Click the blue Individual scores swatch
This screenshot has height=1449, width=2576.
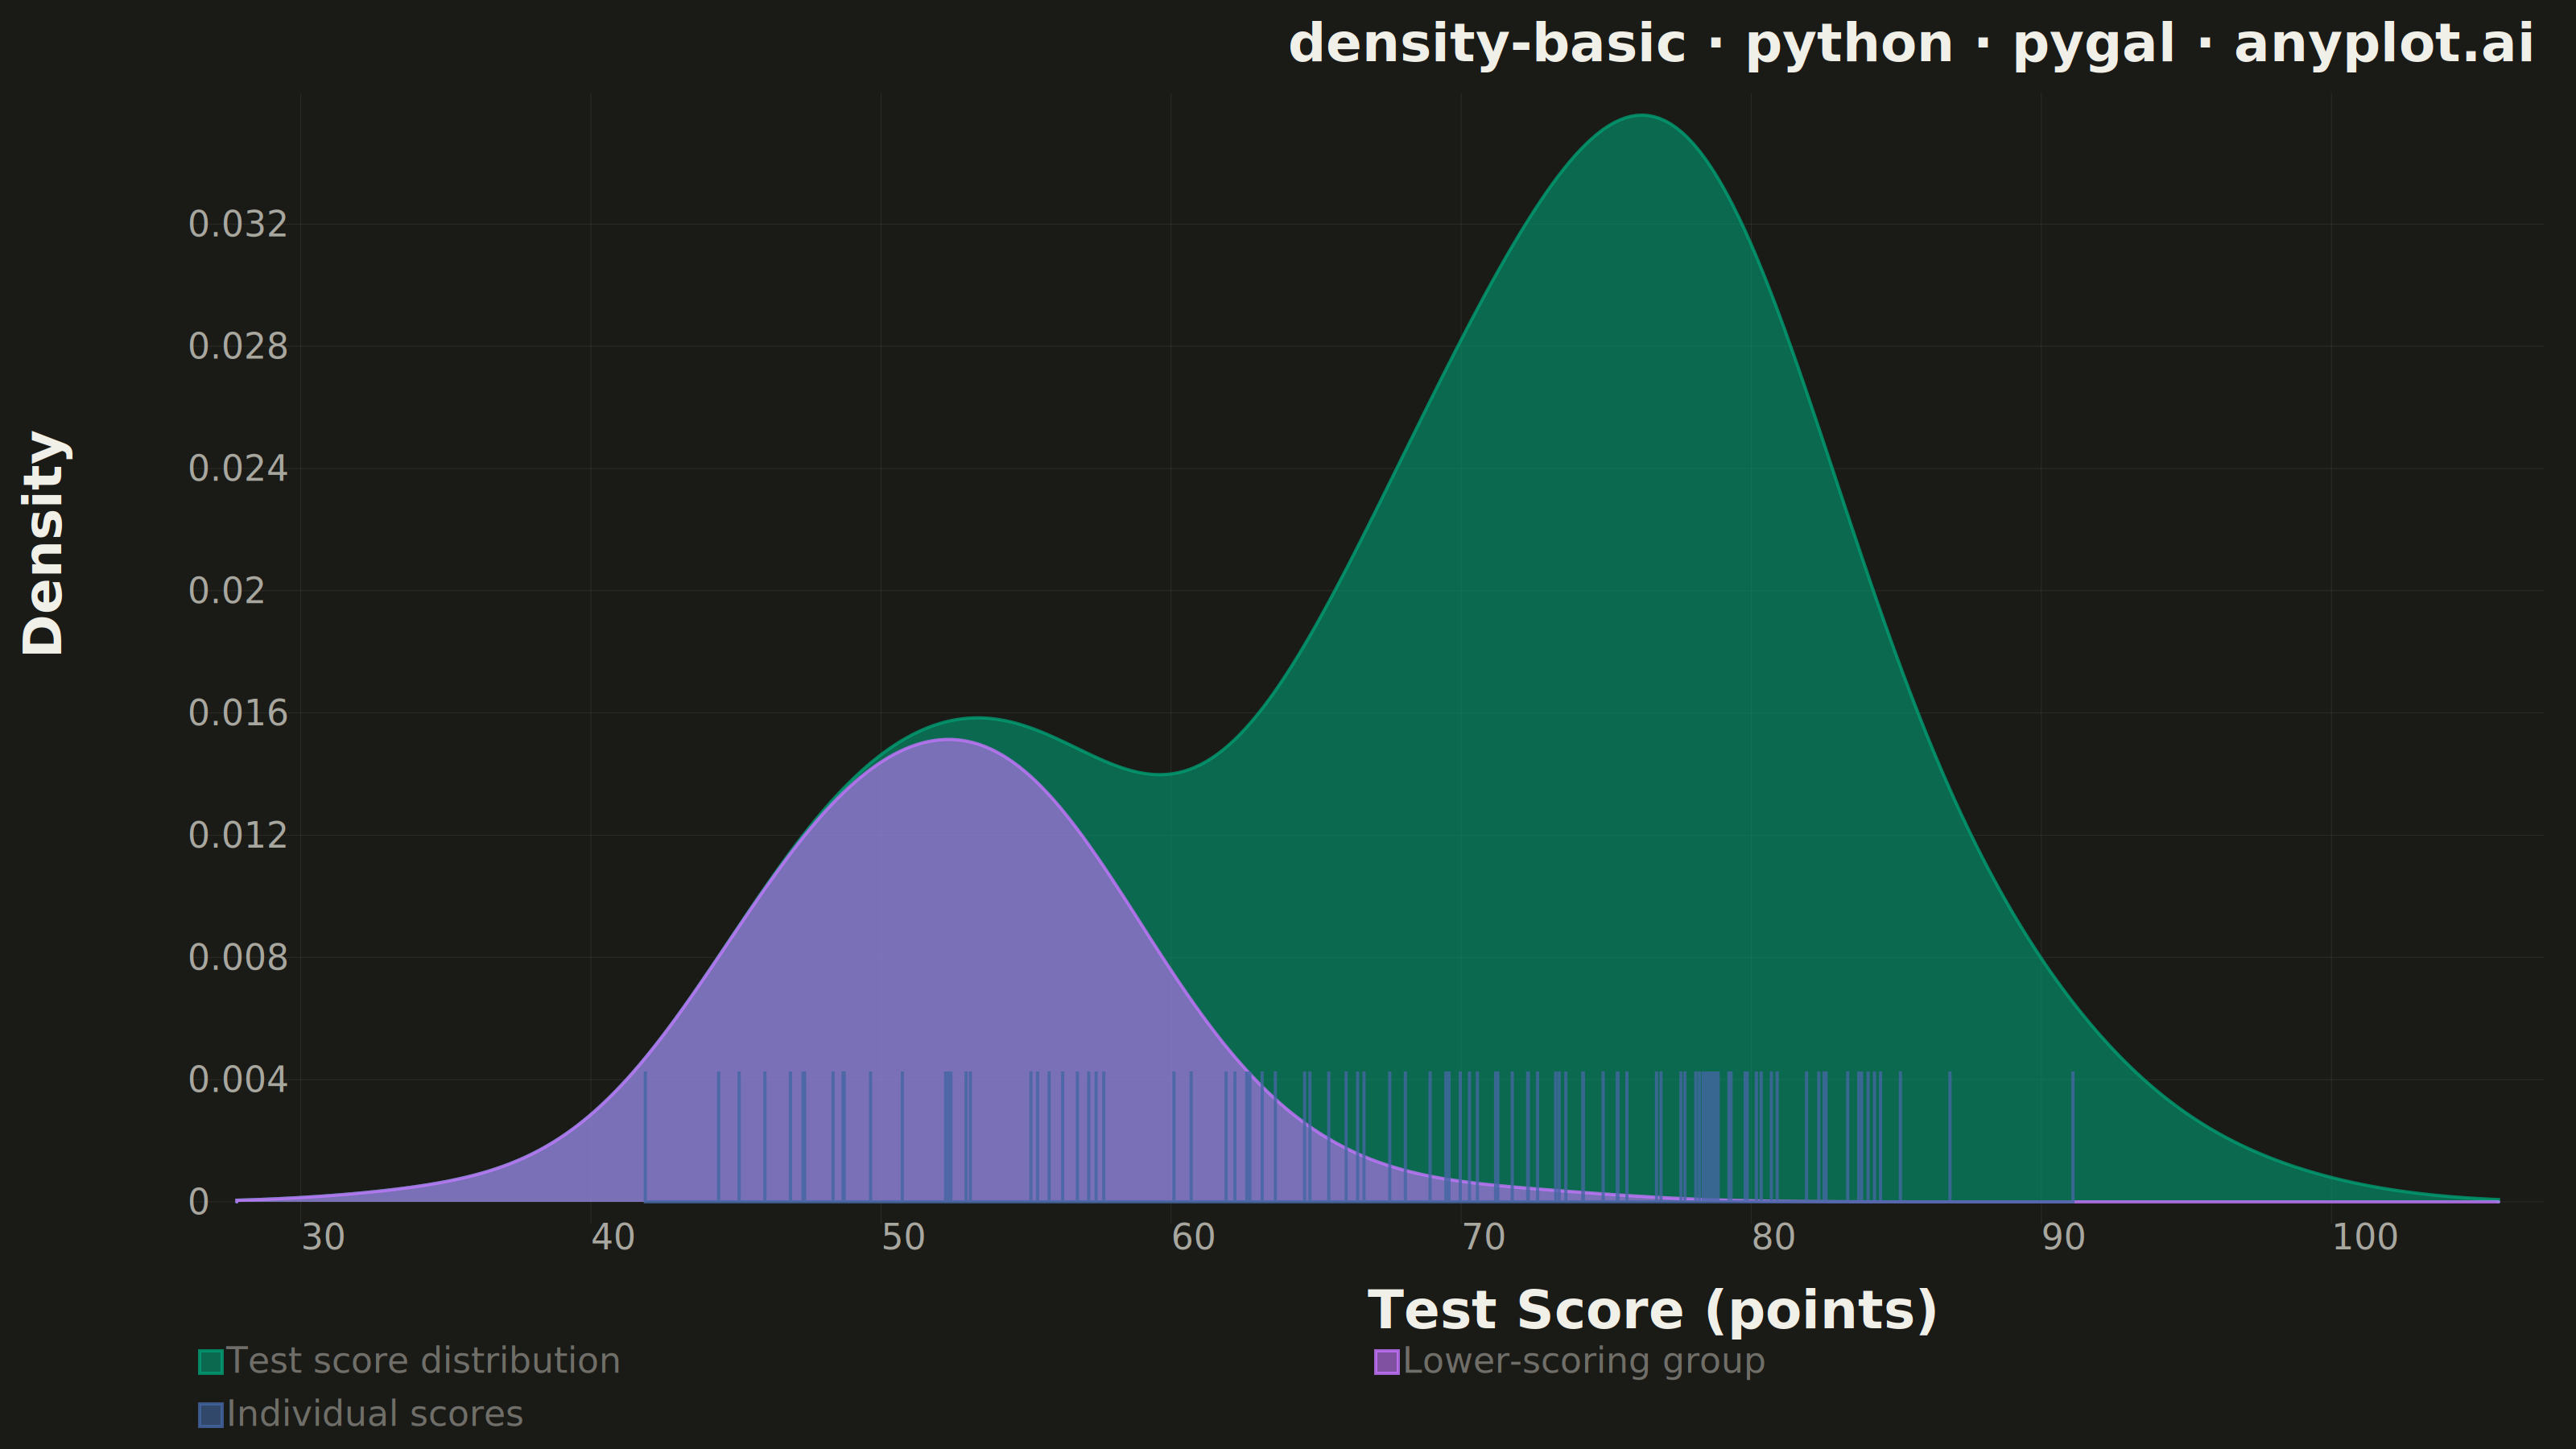coord(211,1415)
